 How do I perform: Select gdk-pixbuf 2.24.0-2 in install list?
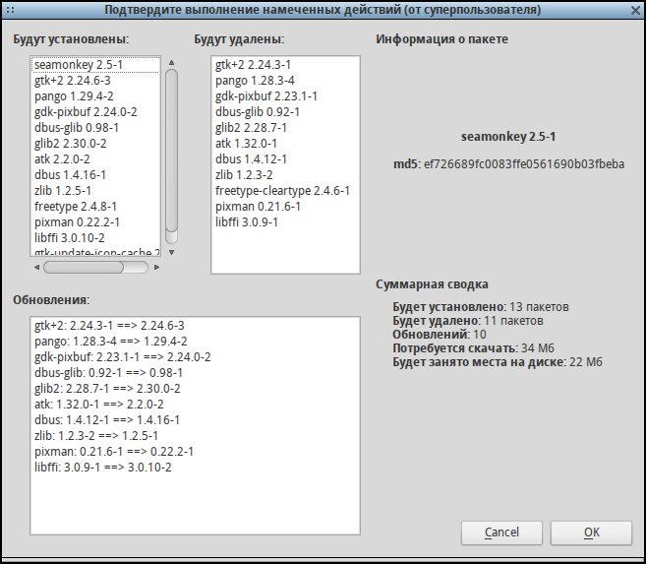[95, 112]
